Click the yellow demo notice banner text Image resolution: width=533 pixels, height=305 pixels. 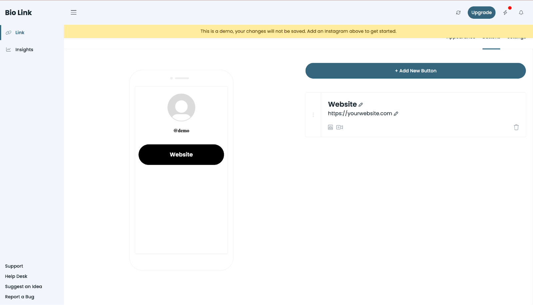pos(298,31)
